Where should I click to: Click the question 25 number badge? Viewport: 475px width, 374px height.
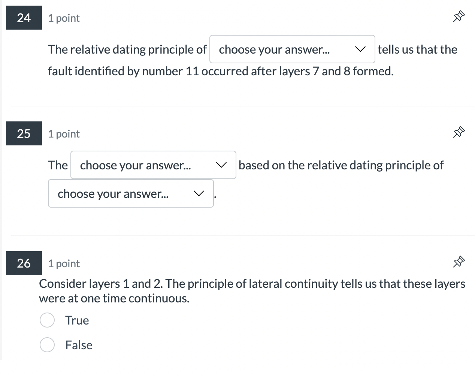(x=24, y=133)
